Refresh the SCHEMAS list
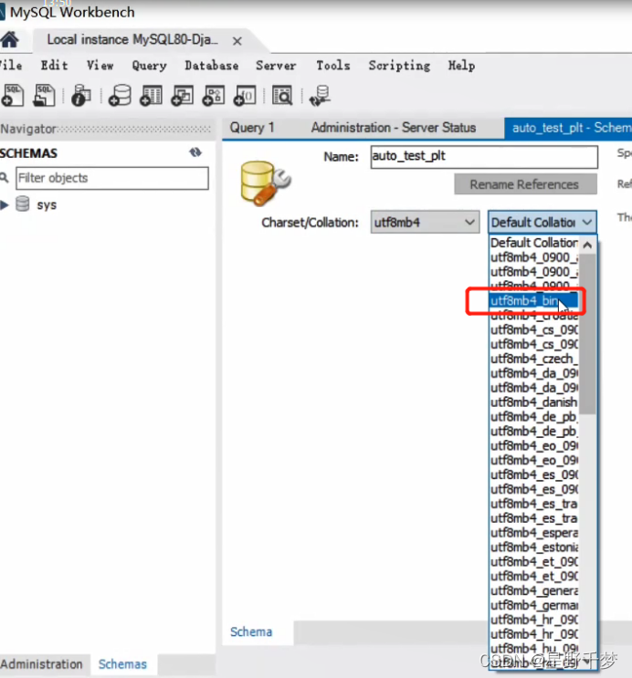Viewport: 632px width, 678px height. click(x=195, y=152)
